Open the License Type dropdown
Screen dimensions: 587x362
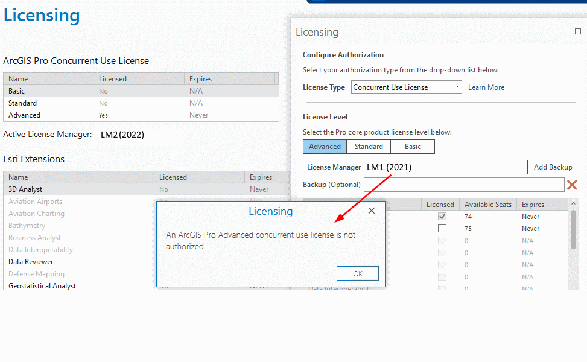click(406, 86)
